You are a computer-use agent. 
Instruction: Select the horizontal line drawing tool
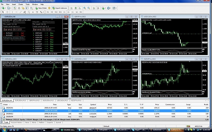point(16,12)
